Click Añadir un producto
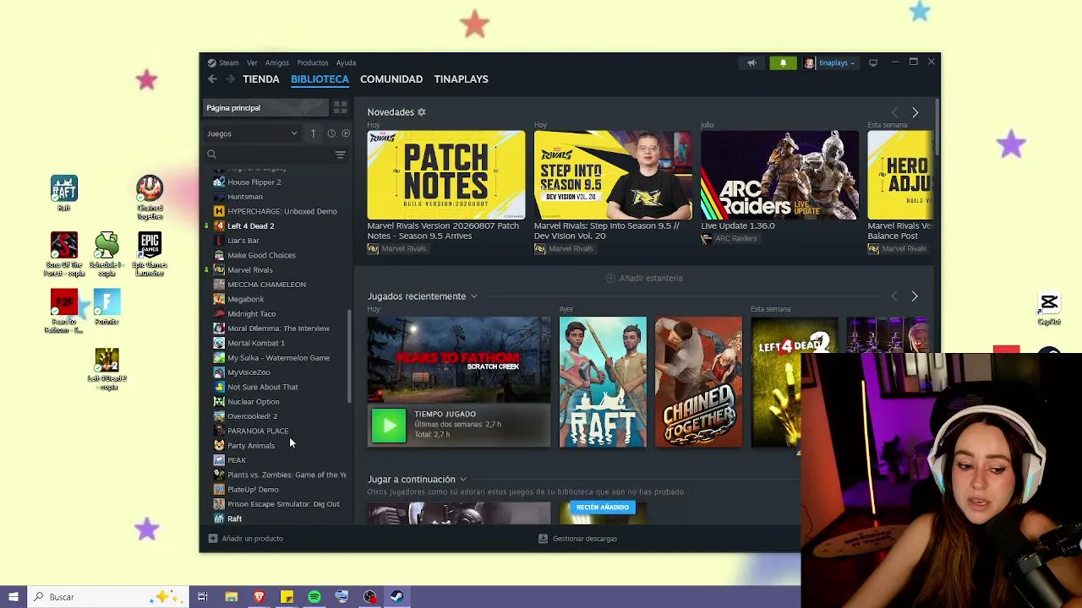1082x608 pixels. (x=245, y=539)
